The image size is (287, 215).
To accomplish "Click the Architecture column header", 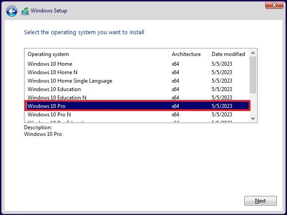I will 189,54.
